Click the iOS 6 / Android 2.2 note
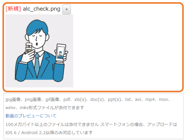This screenshot has width=185, height=140. 49,133
